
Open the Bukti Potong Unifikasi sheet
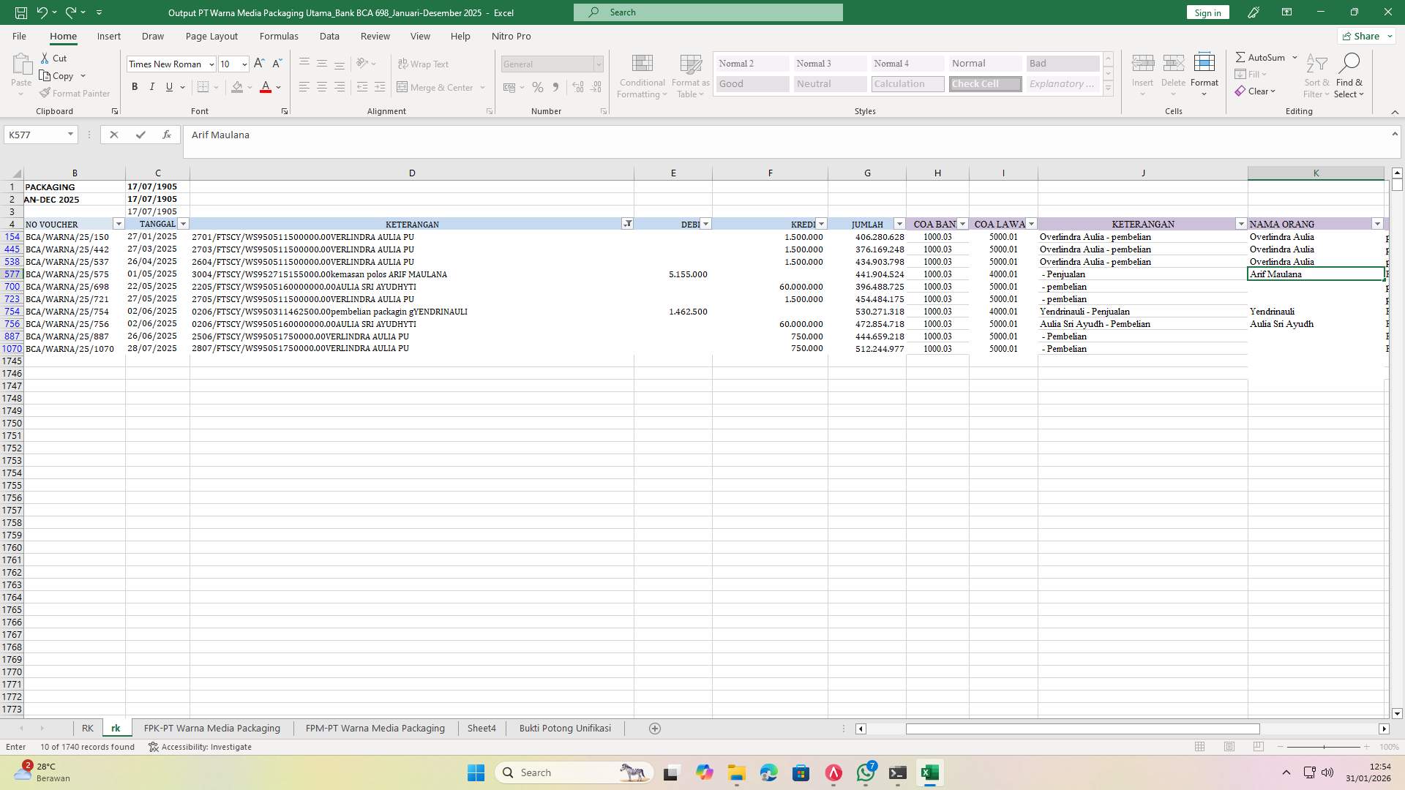564,728
